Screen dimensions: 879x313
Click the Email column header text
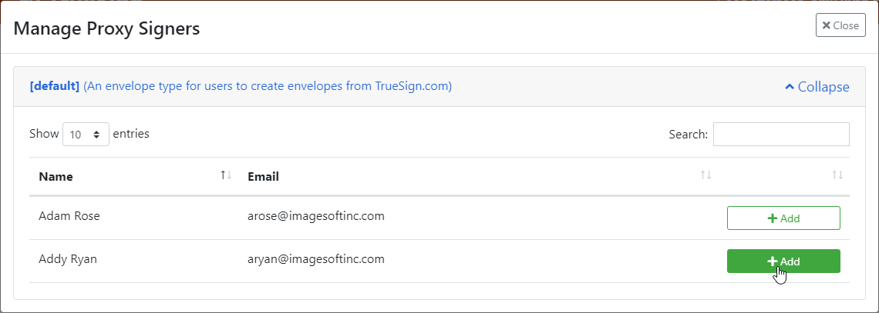(x=264, y=177)
